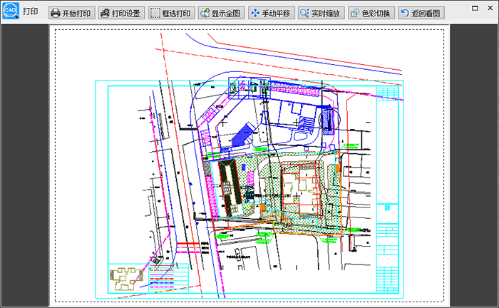
Task: Select 框选打印 window print tool
Action: [x=172, y=13]
